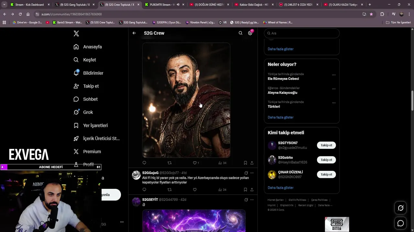Open Anasayfa home page
414x232 pixels.
pos(88,47)
